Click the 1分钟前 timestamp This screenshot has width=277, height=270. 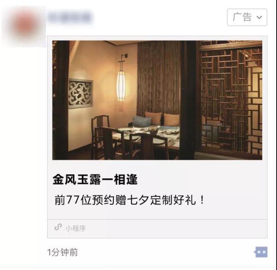point(62,252)
